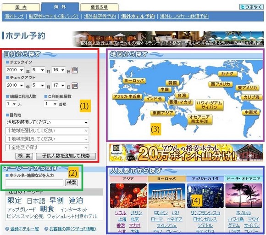This screenshot has width=266, height=235.
Task: Switch to the 懸賞広場 tab
Action: (99, 7)
